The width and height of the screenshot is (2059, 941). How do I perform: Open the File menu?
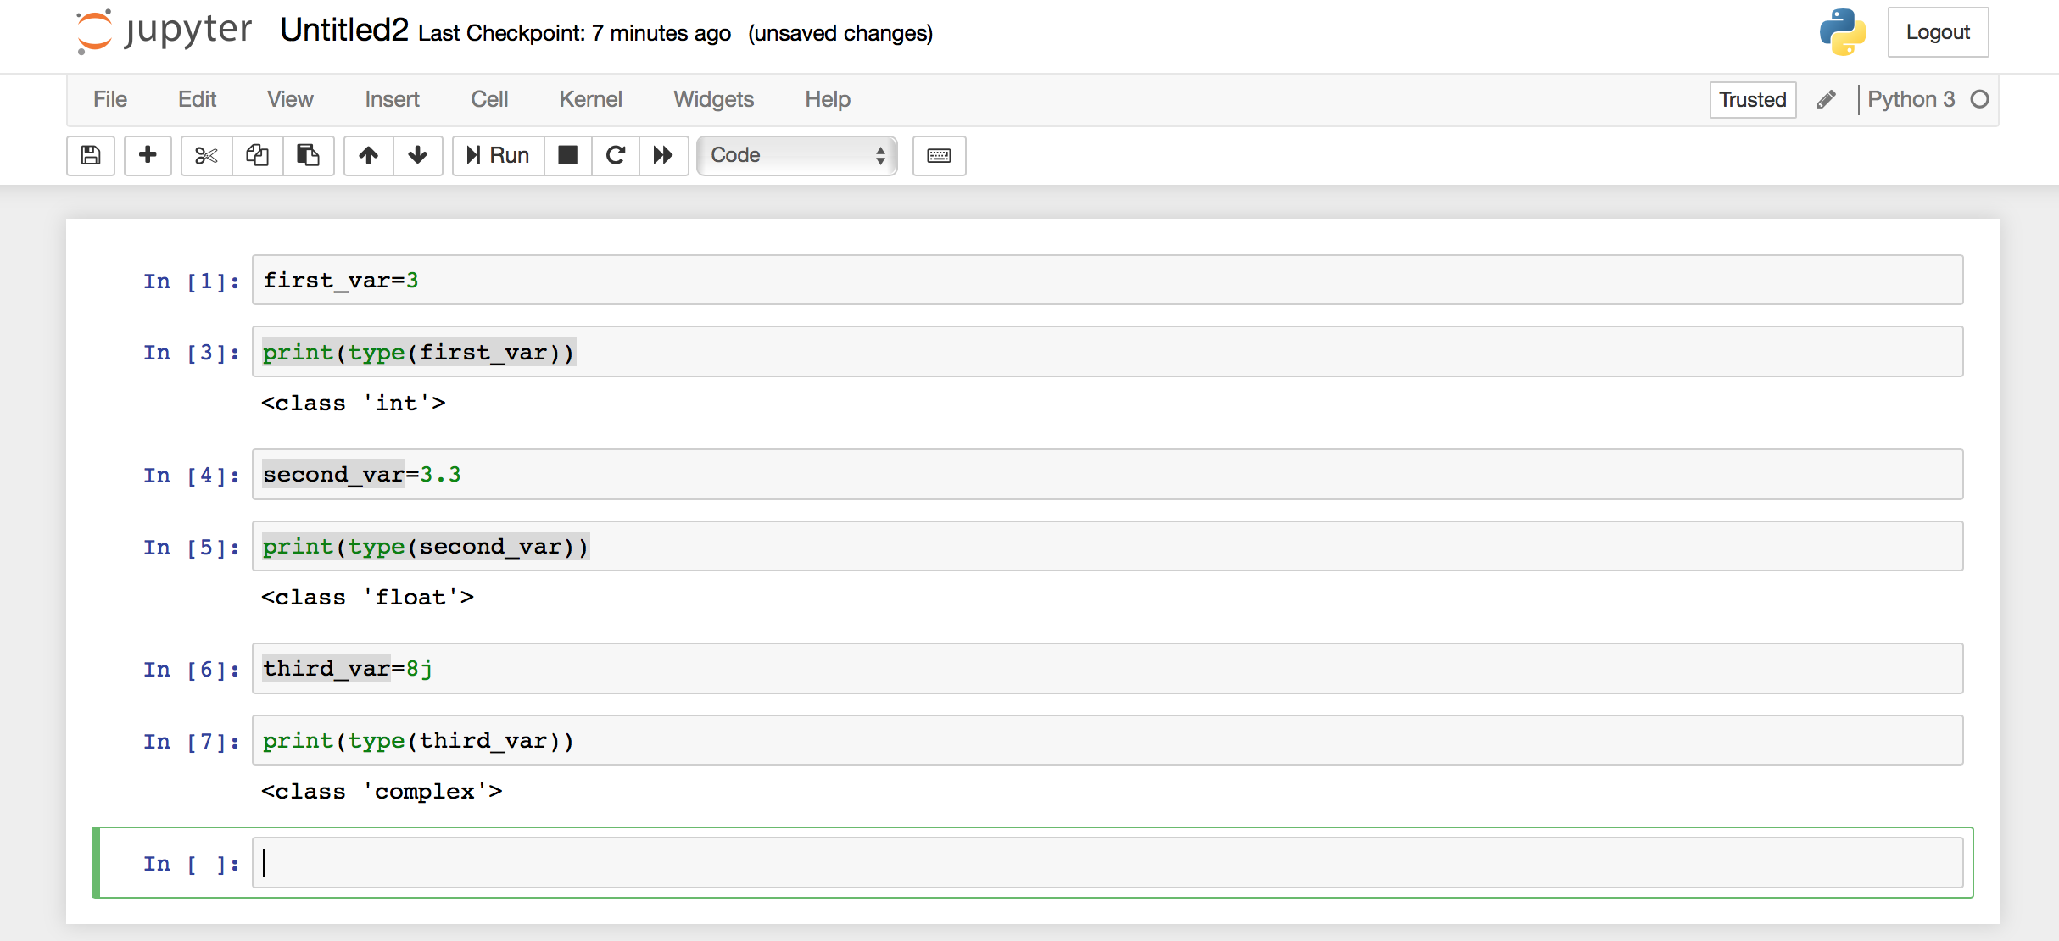pyautogui.click(x=110, y=100)
